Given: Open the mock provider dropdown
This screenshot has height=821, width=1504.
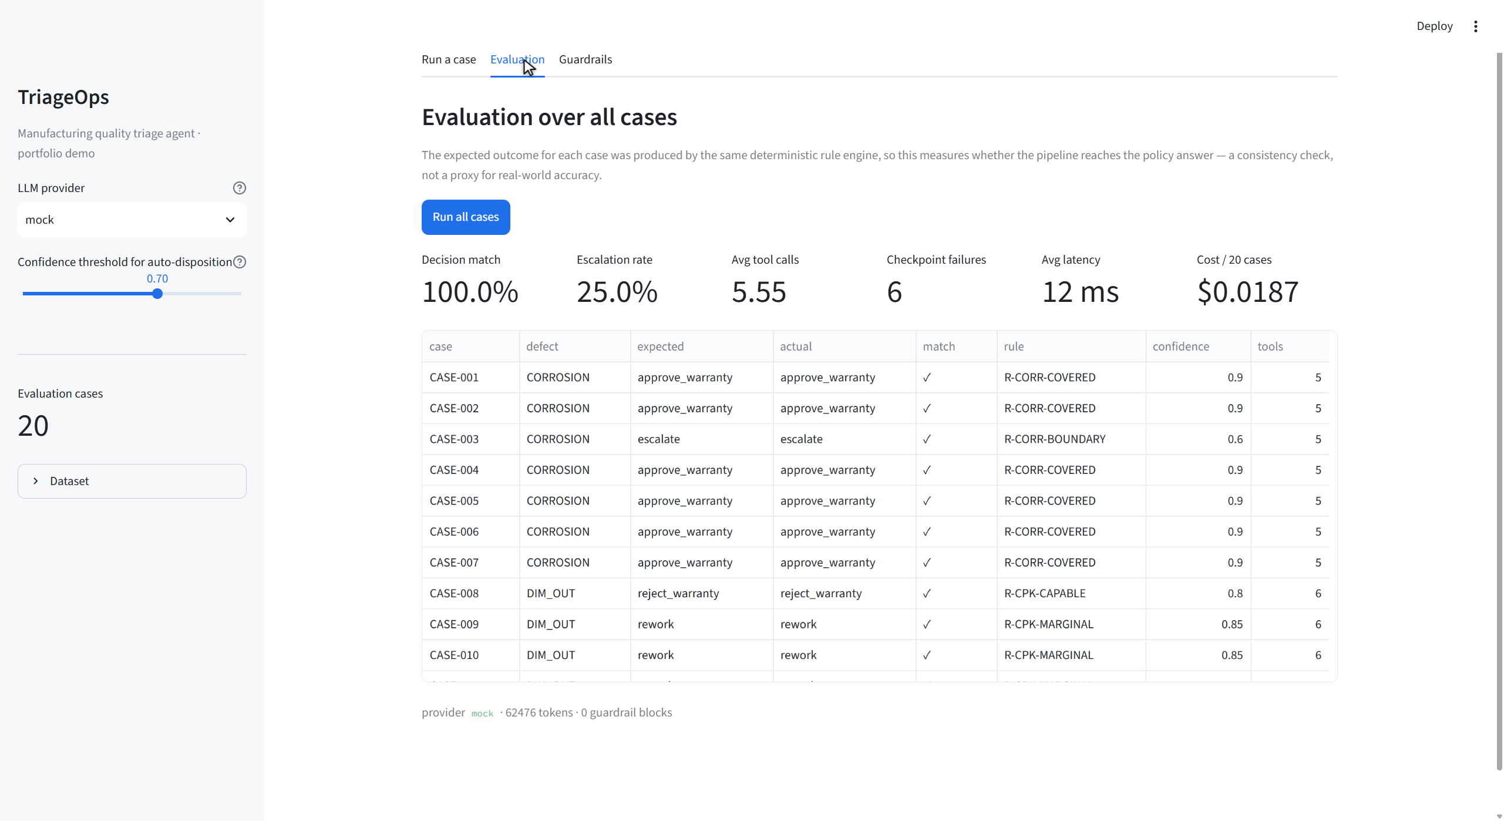Looking at the screenshot, I should point(132,220).
